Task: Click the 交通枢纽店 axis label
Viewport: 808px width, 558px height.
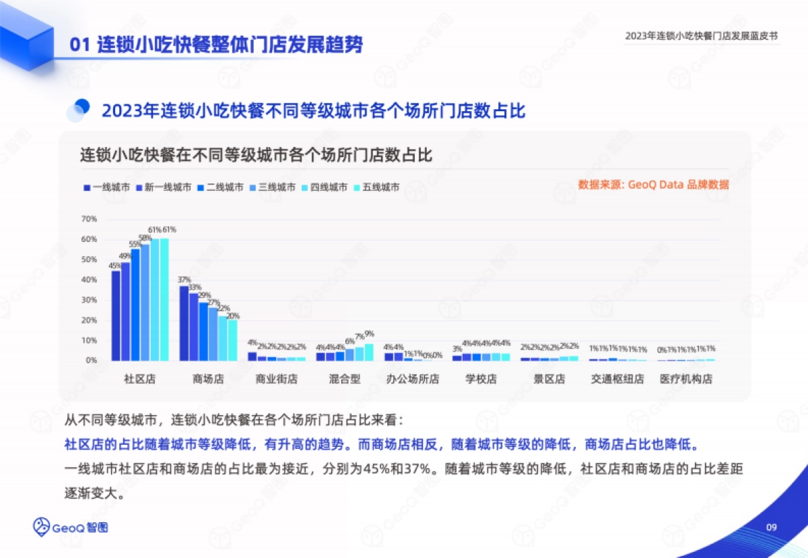Action: tap(617, 379)
